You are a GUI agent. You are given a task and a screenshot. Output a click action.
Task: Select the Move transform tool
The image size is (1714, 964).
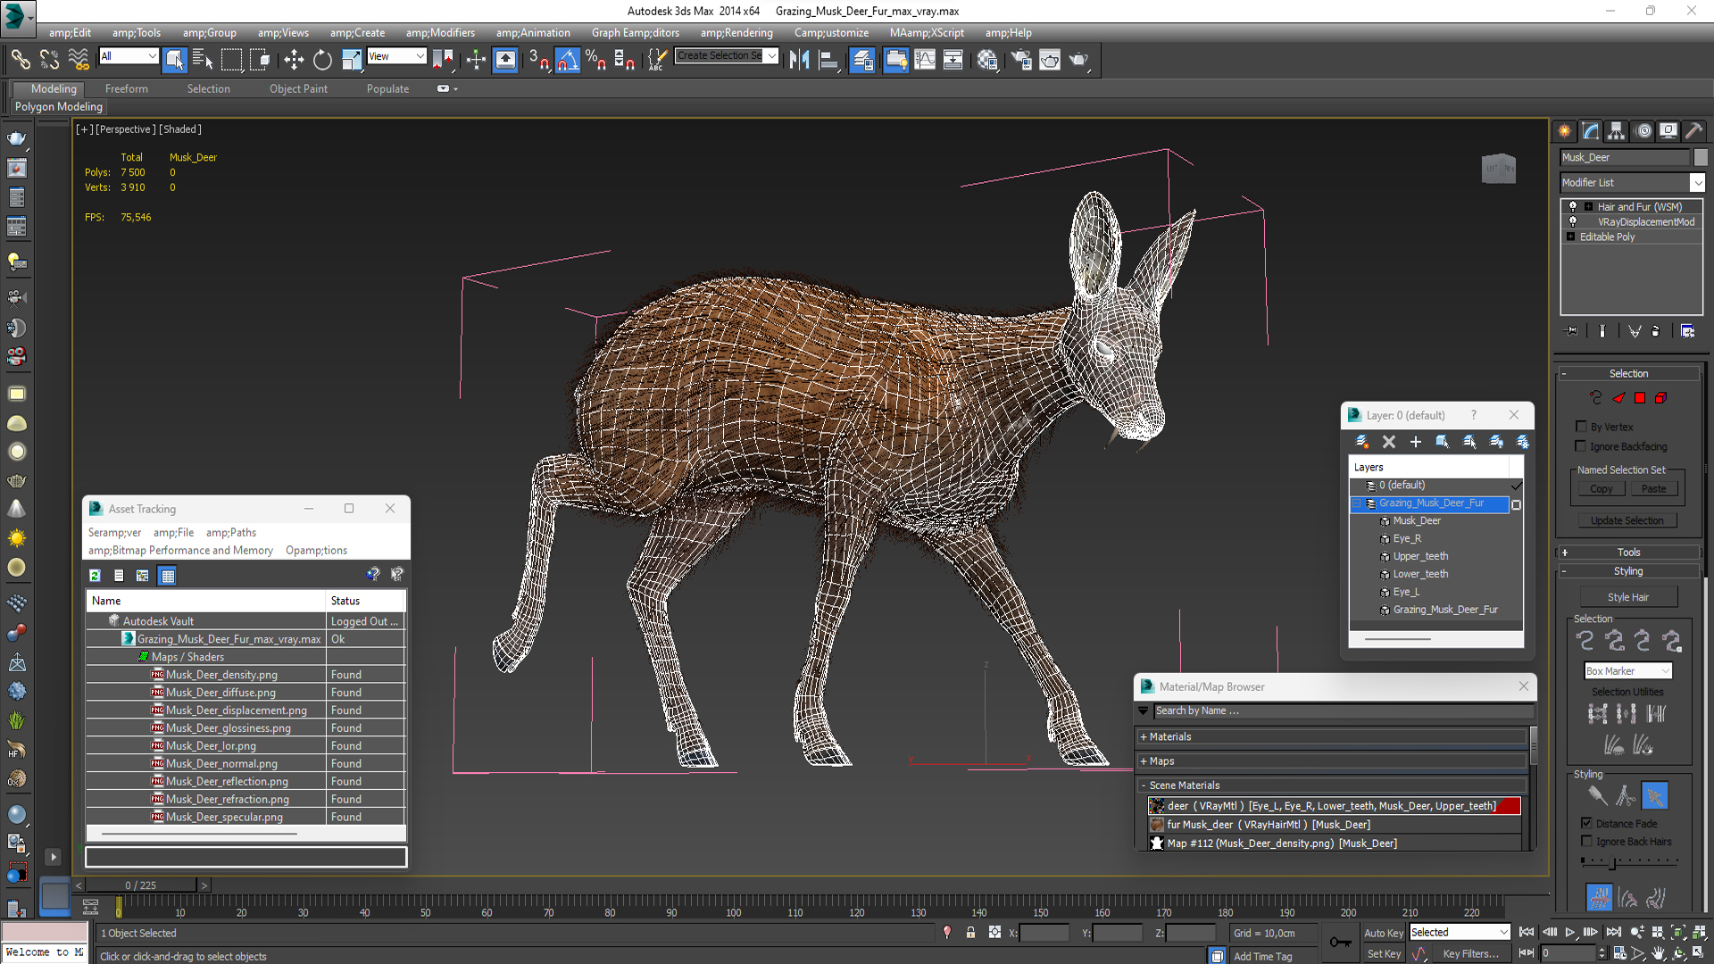(294, 60)
